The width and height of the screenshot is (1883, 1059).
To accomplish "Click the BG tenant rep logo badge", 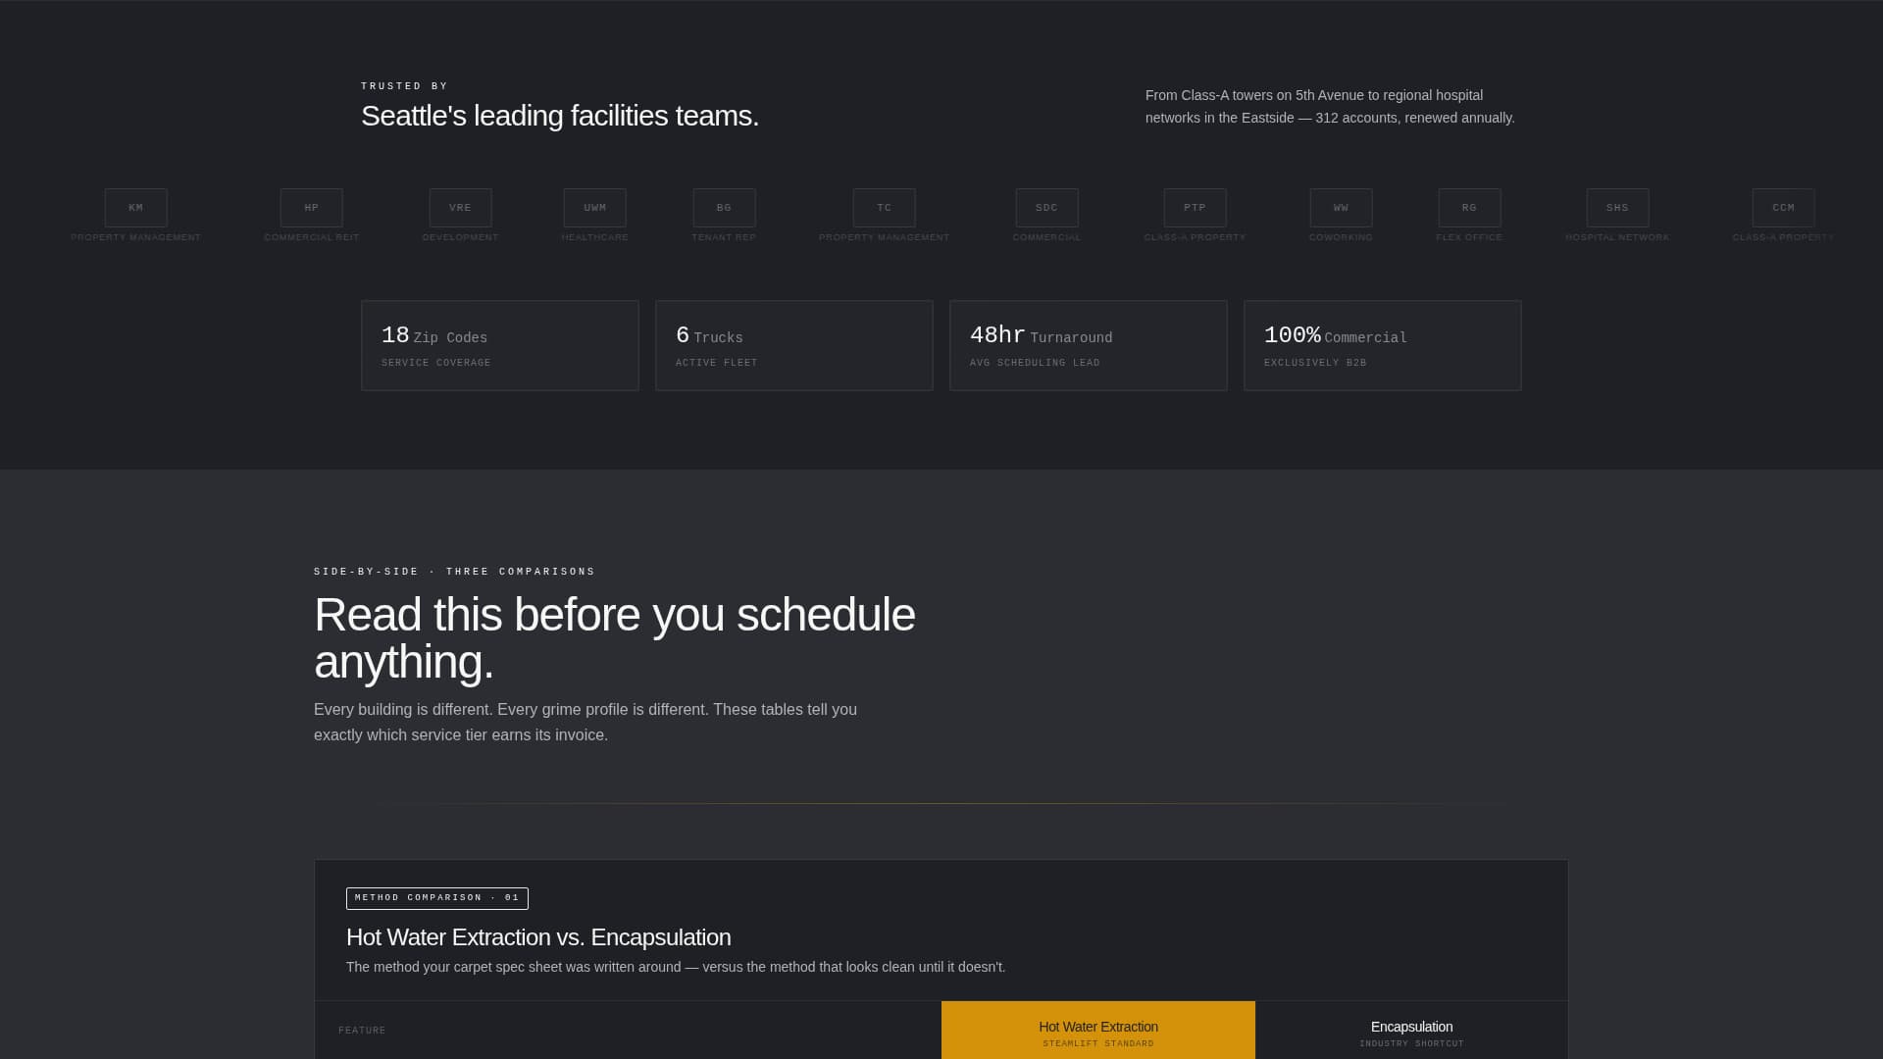I will pyautogui.click(x=725, y=208).
